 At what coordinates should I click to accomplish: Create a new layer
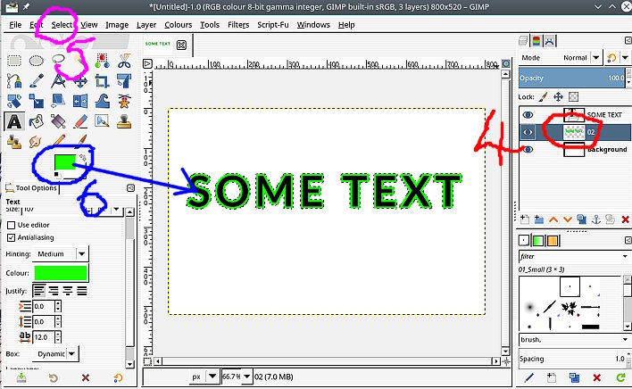click(x=524, y=219)
